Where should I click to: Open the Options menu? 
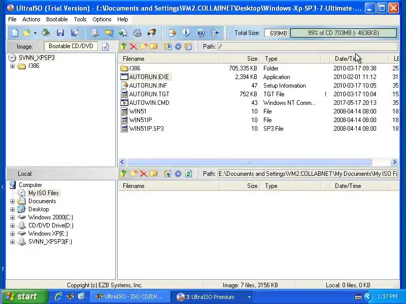click(x=102, y=19)
